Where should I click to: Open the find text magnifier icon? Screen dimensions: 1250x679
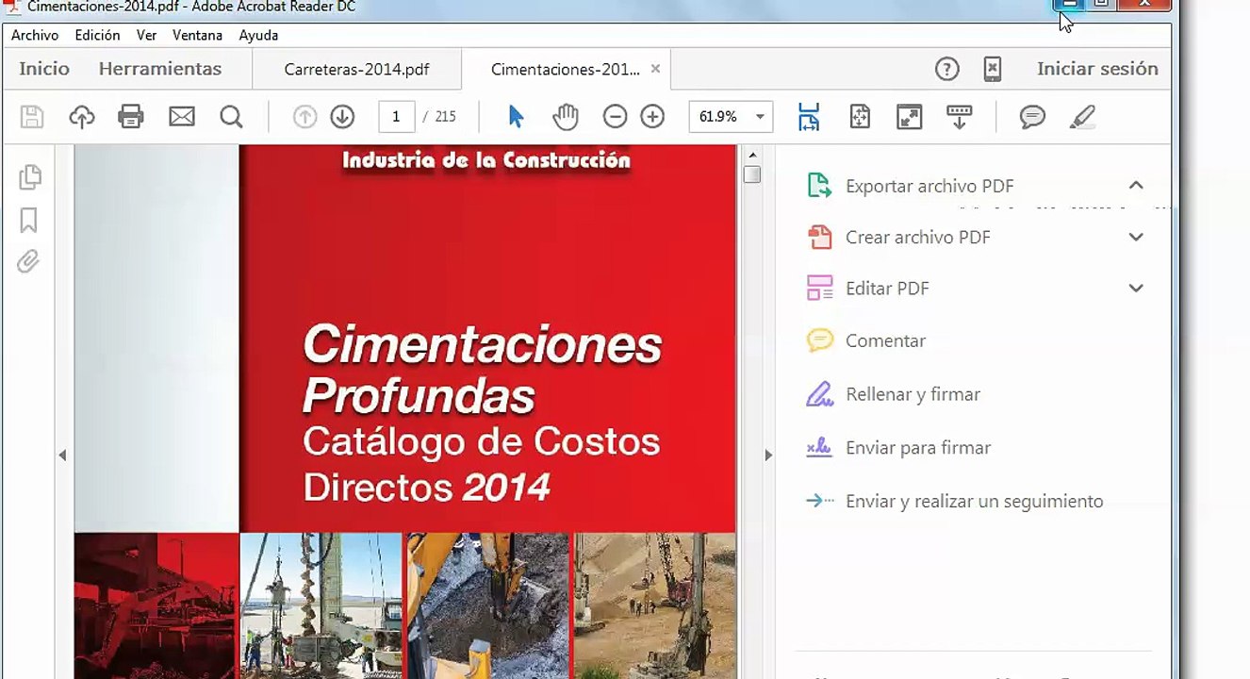[231, 117]
